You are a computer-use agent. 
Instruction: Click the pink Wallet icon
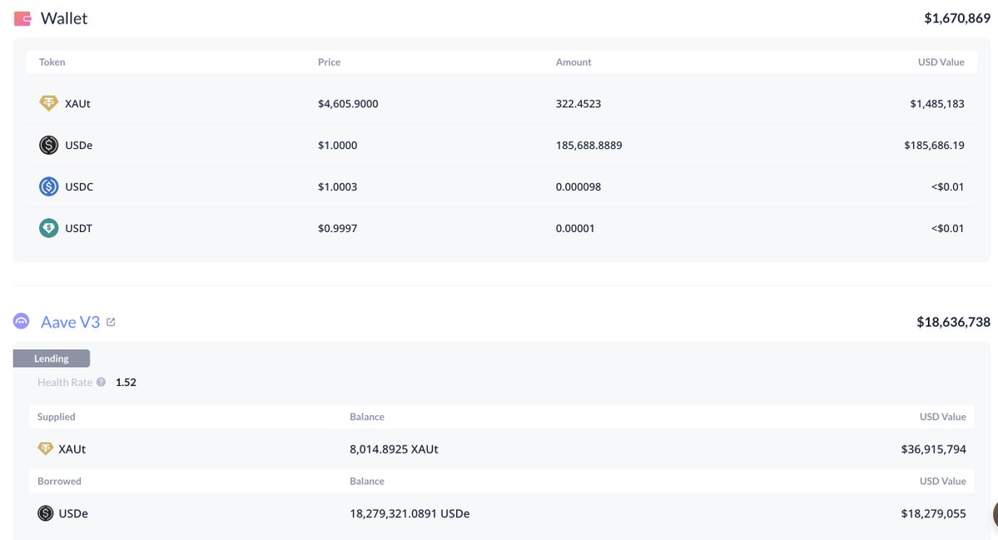point(22,18)
